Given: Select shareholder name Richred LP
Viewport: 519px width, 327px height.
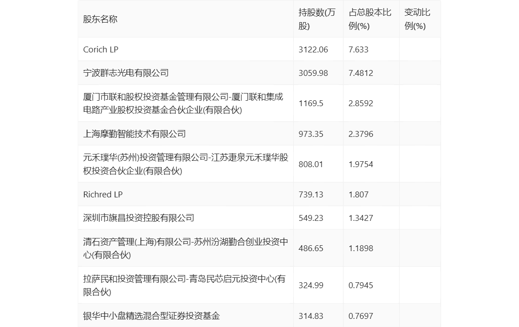Looking at the screenshot, I should [103, 194].
